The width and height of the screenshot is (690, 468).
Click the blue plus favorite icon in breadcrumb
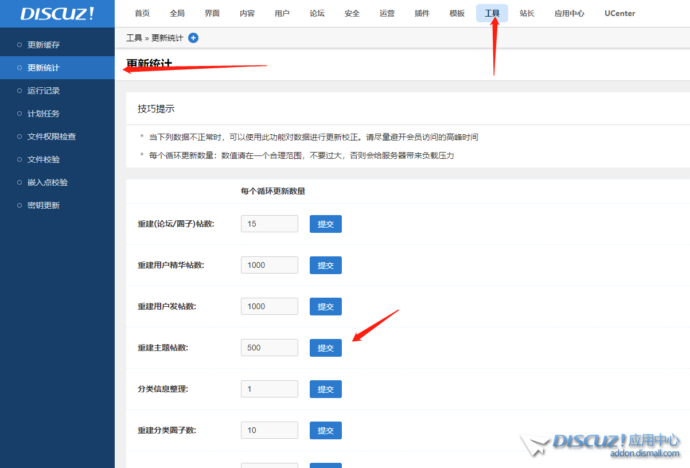[193, 37]
